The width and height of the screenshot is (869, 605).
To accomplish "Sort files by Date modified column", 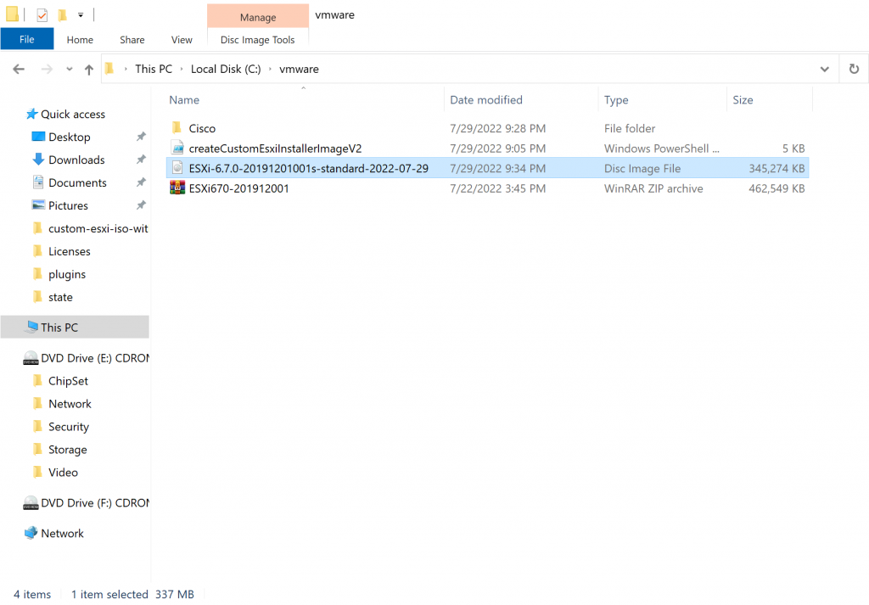I will (486, 100).
